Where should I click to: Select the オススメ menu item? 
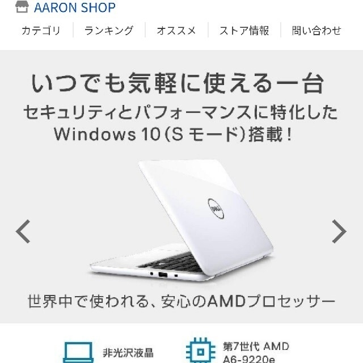click(x=176, y=30)
